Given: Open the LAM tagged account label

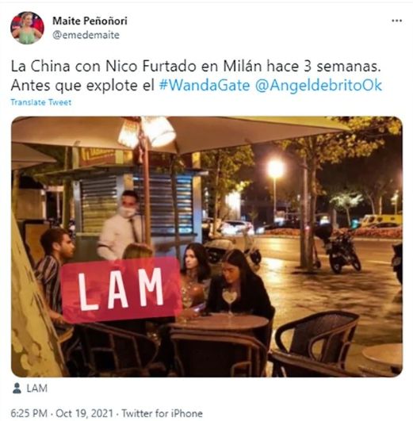Looking at the screenshot, I should coord(36,388).
